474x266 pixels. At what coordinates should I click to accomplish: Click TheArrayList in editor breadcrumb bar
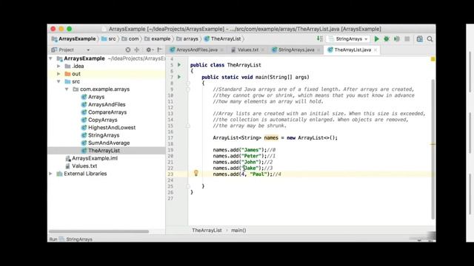coord(207,231)
